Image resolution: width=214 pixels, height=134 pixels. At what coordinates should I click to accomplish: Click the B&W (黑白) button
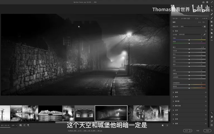coord(204,22)
